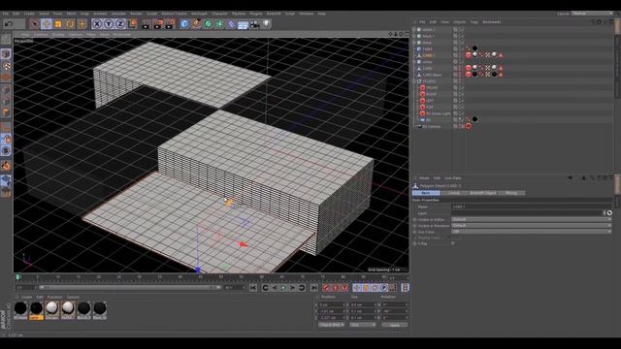Toggle the Z axis lock

pyautogui.click(x=120, y=24)
